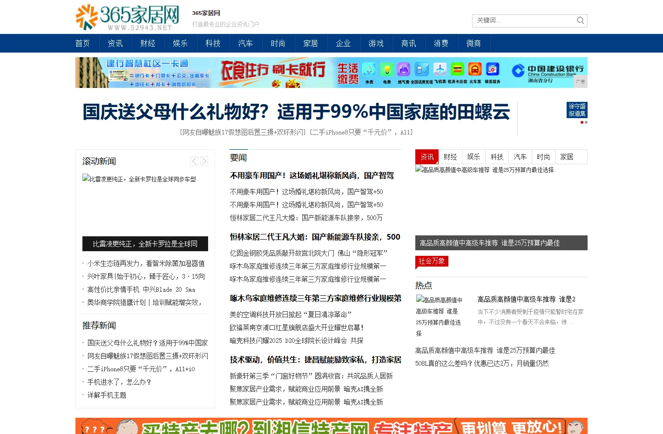
Task: Open bold headline 技术驱动，价值共生：捷昌赋能
Action: [x=315, y=360]
